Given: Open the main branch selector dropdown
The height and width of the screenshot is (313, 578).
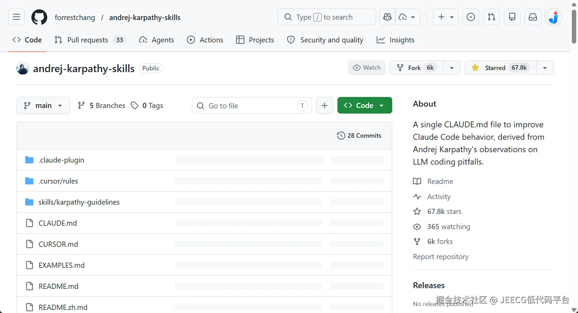Looking at the screenshot, I should [x=43, y=105].
